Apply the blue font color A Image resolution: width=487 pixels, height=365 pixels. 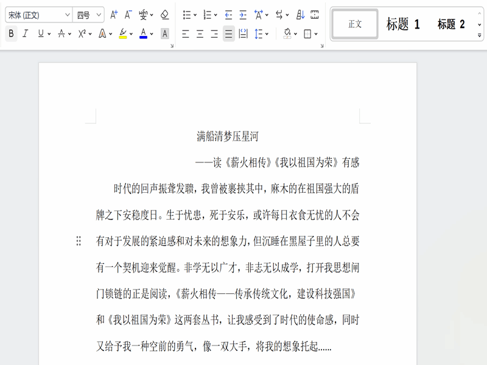[x=143, y=33]
